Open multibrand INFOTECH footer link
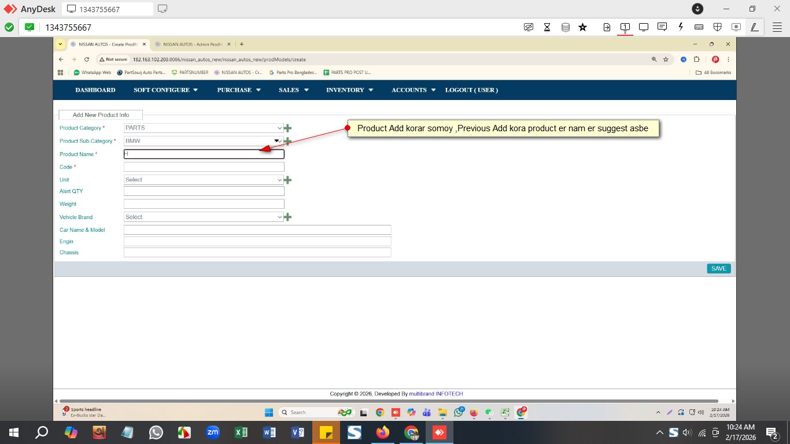Image resolution: width=790 pixels, height=444 pixels. pos(436,394)
